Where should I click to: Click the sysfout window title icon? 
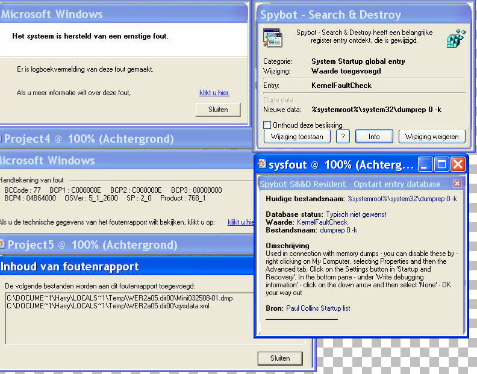[x=261, y=164]
